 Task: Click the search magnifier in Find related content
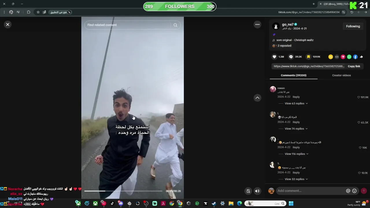point(175,25)
